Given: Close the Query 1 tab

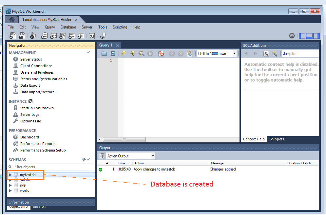Looking at the screenshot, I should [118, 45].
